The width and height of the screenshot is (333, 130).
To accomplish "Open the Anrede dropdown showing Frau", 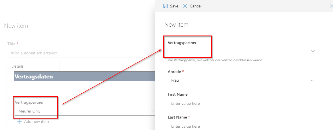I will (x=238, y=80).
